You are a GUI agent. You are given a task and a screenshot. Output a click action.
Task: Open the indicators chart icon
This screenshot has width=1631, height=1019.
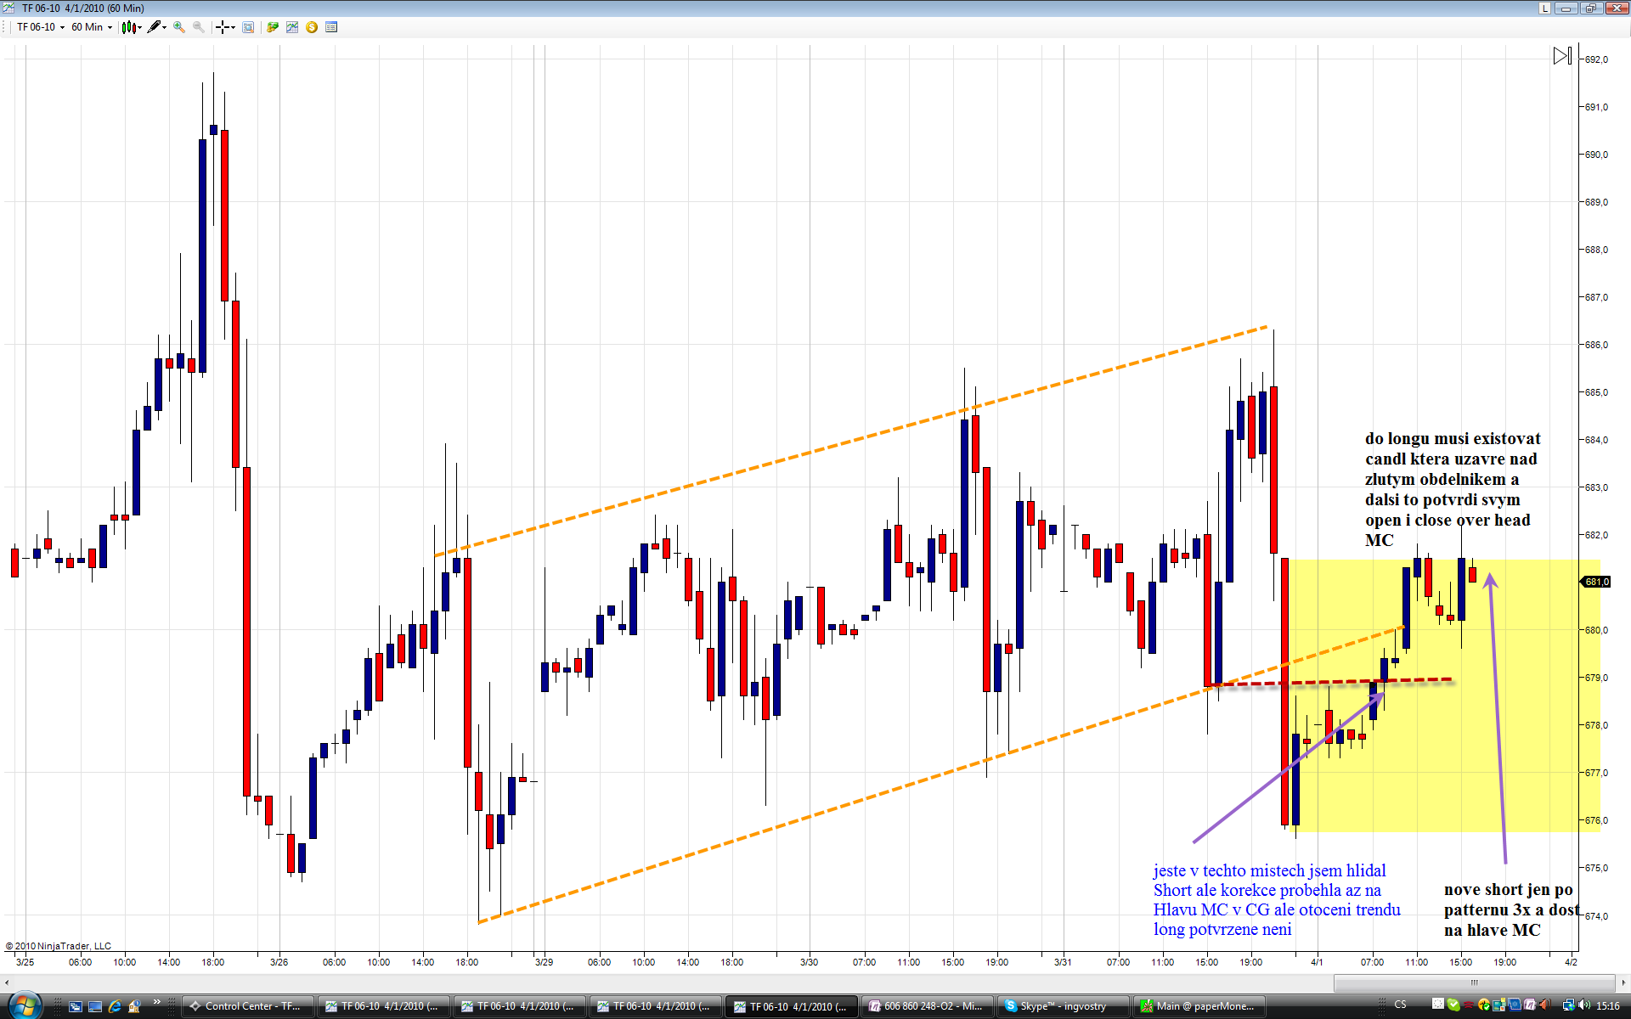pos(292,27)
